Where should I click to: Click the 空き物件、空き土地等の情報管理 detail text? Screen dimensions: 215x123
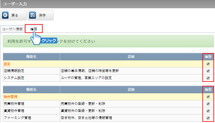click(x=87, y=118)
